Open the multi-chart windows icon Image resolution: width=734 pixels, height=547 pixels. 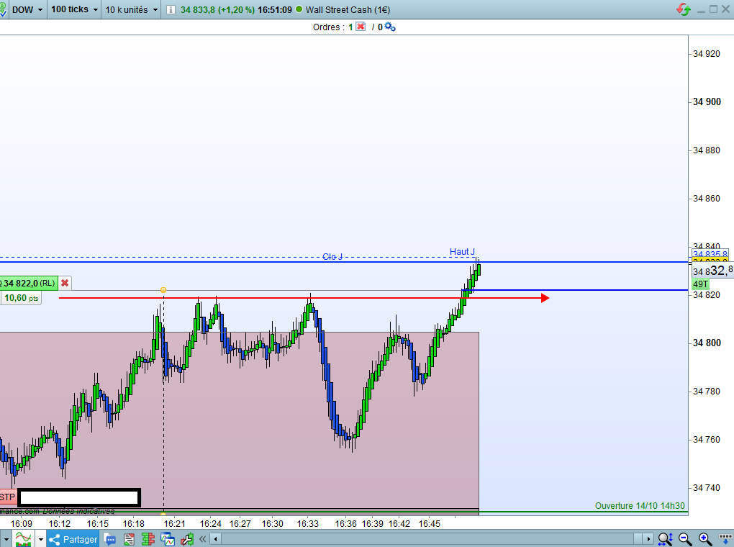pos(167,539)
